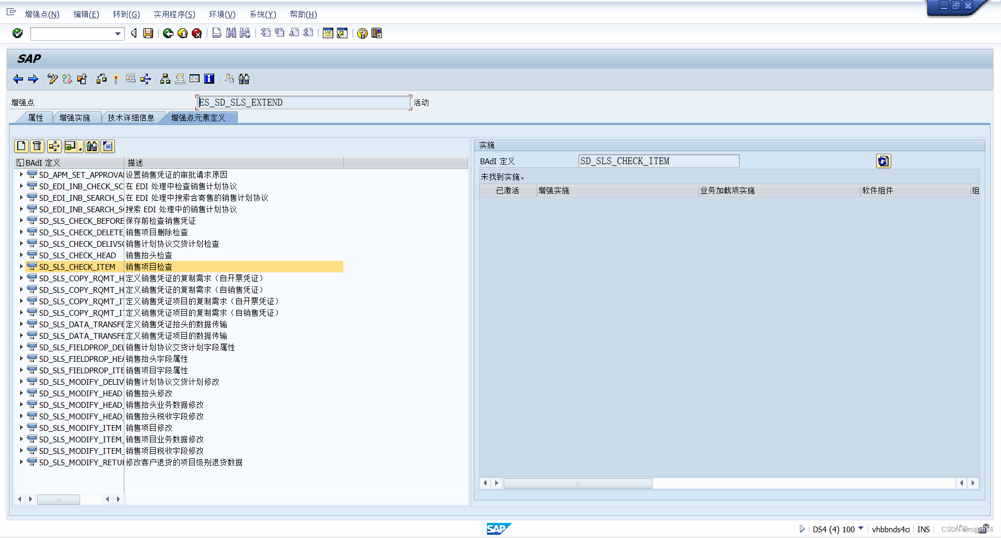Click the right panel horizontal scrollbar thumb
Viewport: 1001px width, 538px height.
[x=578, y=483]
